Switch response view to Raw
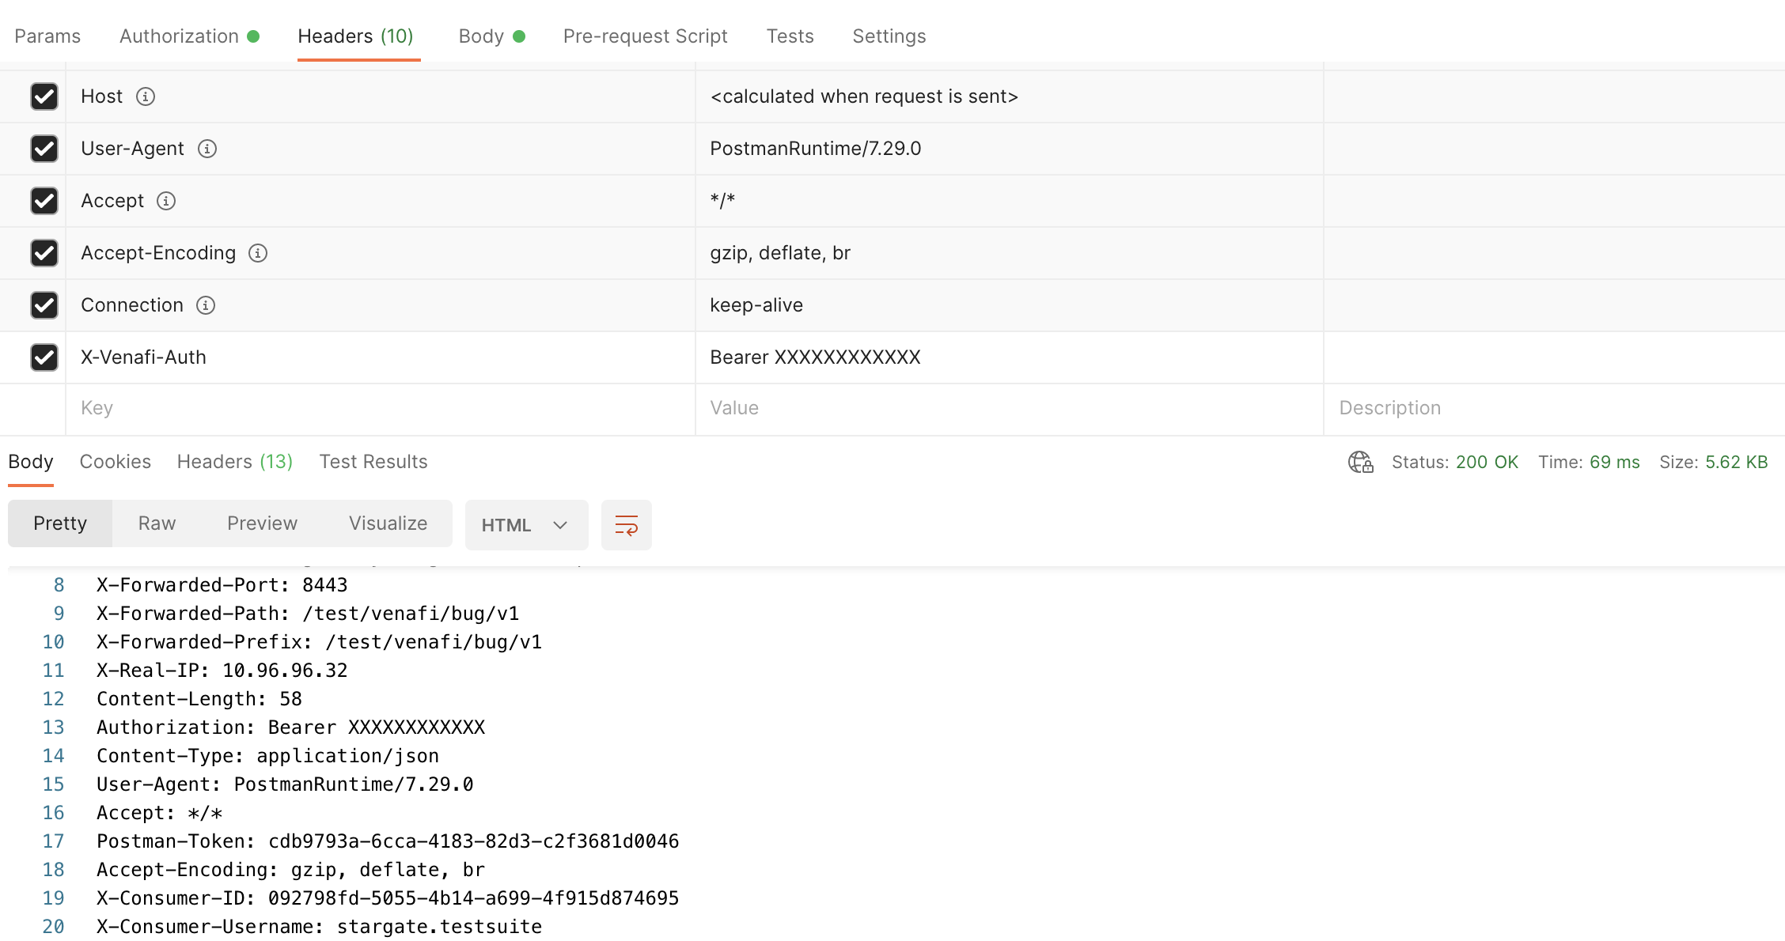1785x941 pixels. [x=157, y=523]
